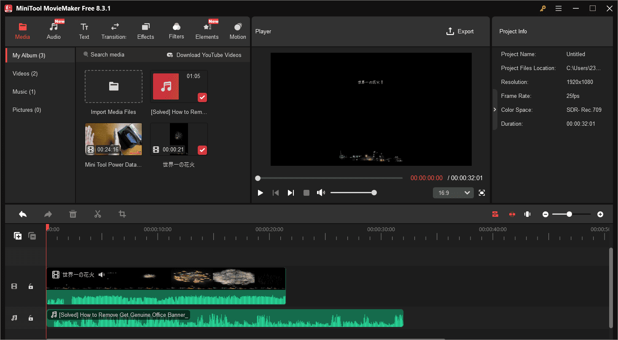
Task: Click the Add track icon
Action: (18, 236)
